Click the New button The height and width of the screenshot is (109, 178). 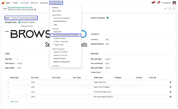[5, 8]
